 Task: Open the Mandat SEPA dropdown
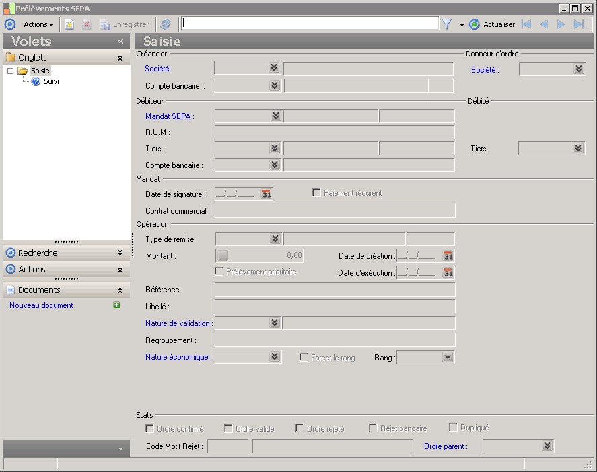point(276,115)
